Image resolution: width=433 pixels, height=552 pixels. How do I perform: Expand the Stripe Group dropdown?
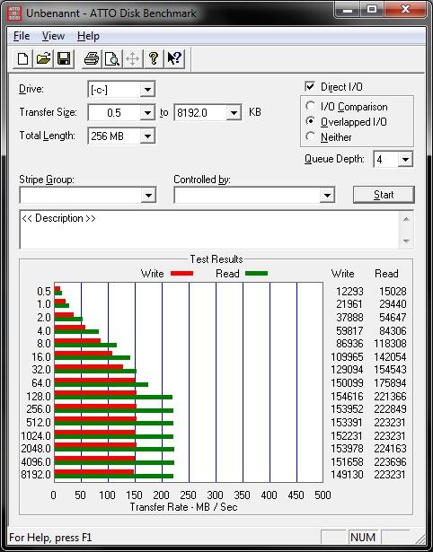149,195
